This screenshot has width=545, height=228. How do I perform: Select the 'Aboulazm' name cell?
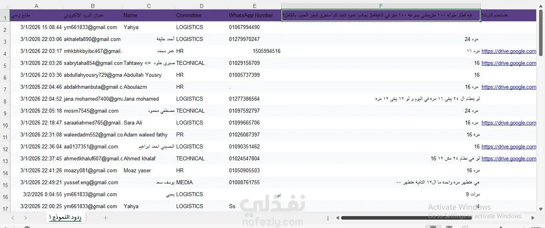[149, 87]
